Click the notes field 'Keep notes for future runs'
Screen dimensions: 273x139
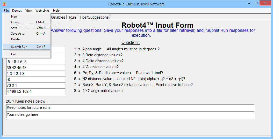(x=130, y=108)
